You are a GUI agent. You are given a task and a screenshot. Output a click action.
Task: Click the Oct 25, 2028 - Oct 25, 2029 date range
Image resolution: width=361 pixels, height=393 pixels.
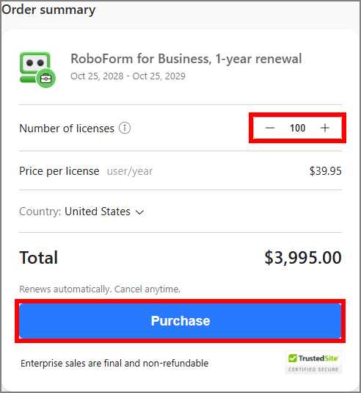coord(128,76)
